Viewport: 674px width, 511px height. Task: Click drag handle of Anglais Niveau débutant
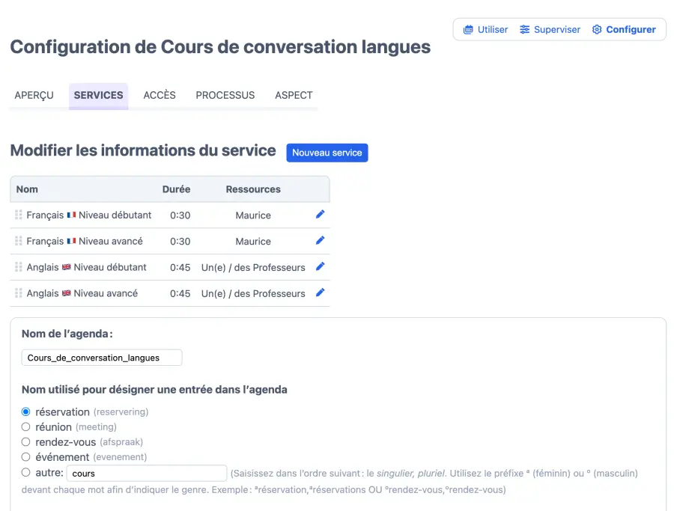click(19, 267)
